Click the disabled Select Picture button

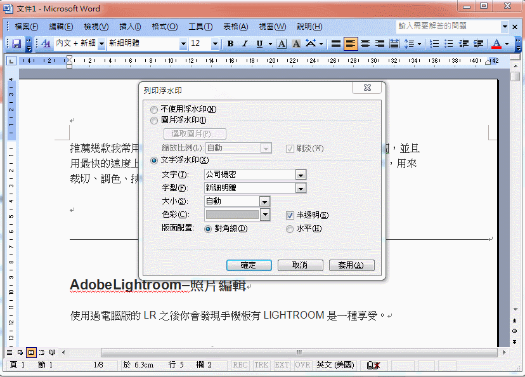(x=195, y=134)
